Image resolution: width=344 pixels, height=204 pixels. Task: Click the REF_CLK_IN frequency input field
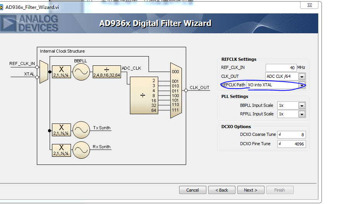pyautogui.click(x=281, y=68)
